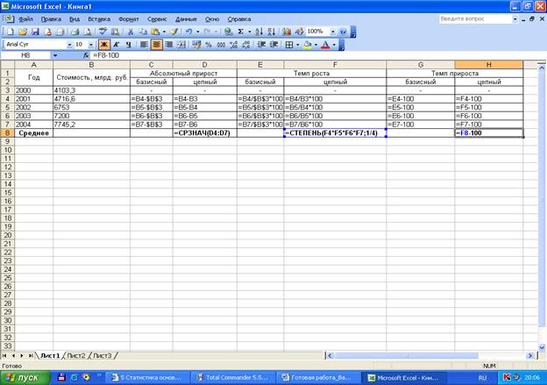Open the Формат menu
This screenshot has height=385, width=547.
[128, 18]
